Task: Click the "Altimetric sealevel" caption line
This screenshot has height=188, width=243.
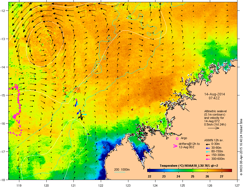Action: click(215, 111)
